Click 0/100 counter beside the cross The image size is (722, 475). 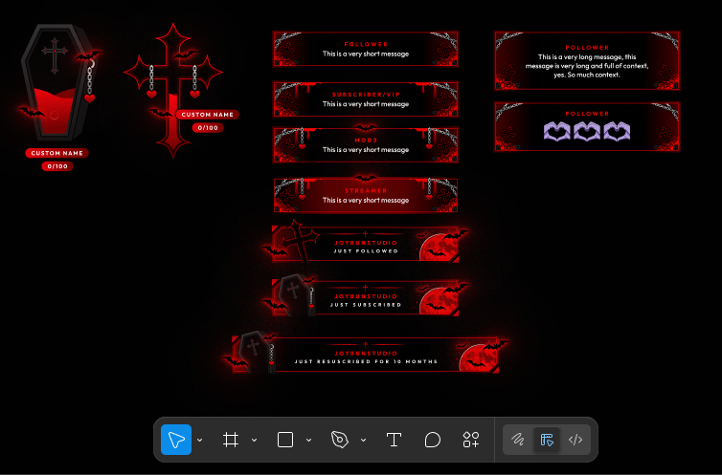[x=208, y=128]
